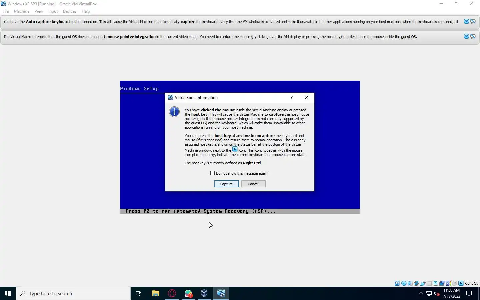Open File Explorer from the taskbar
Screen dimensions: 480x300
tap(155, 293)
